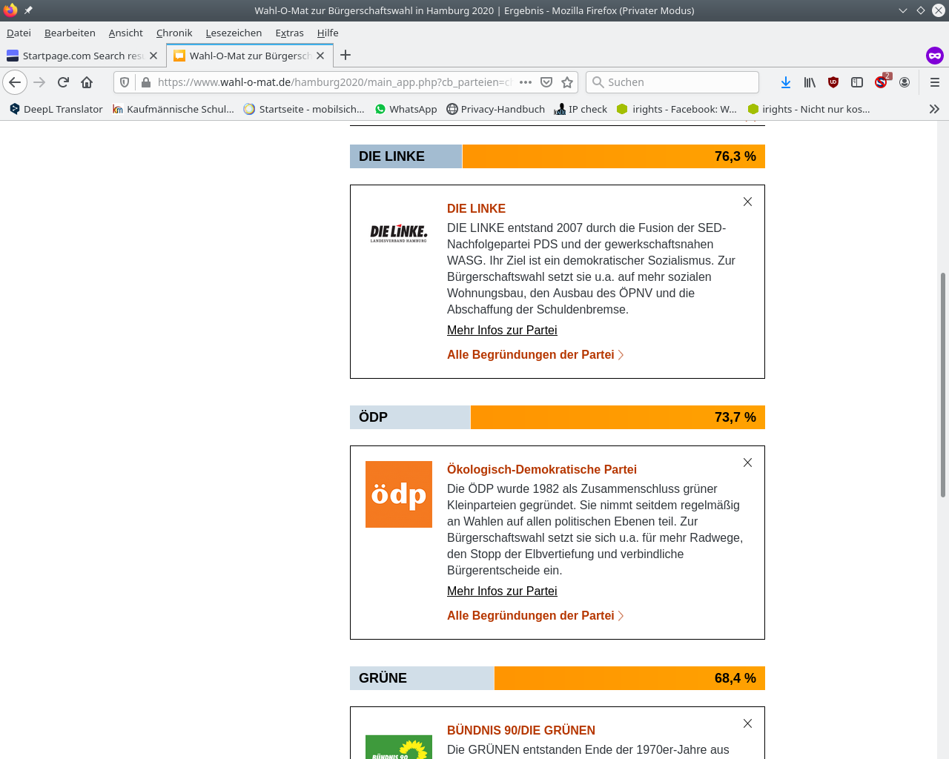Open Kaufmännische Schul... bookmark
This screenshot has width=949, height=759.
point(173,109)
